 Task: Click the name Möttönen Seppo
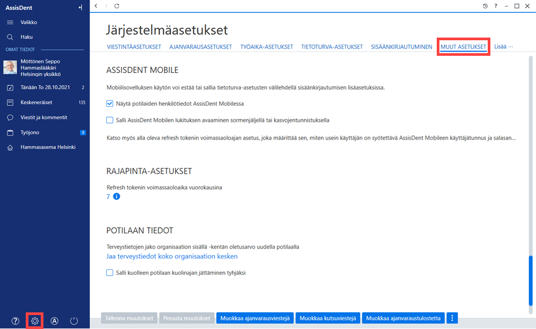point(40,61)
